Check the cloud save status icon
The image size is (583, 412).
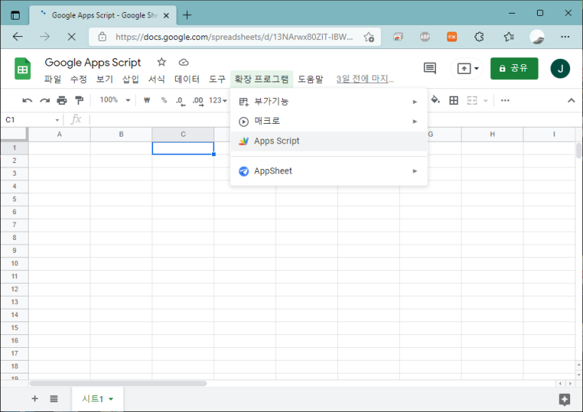[x=184, y=63]
